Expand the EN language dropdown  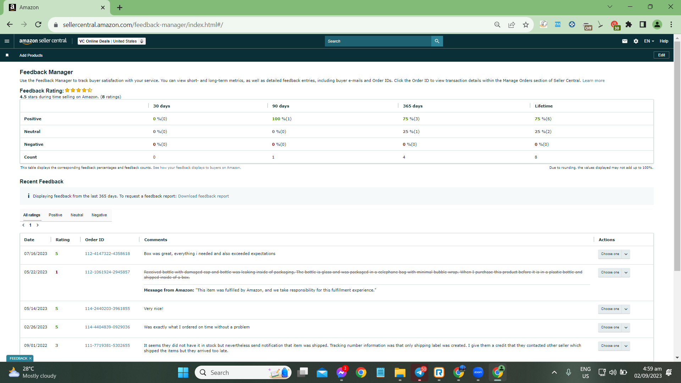coord(649,41)
